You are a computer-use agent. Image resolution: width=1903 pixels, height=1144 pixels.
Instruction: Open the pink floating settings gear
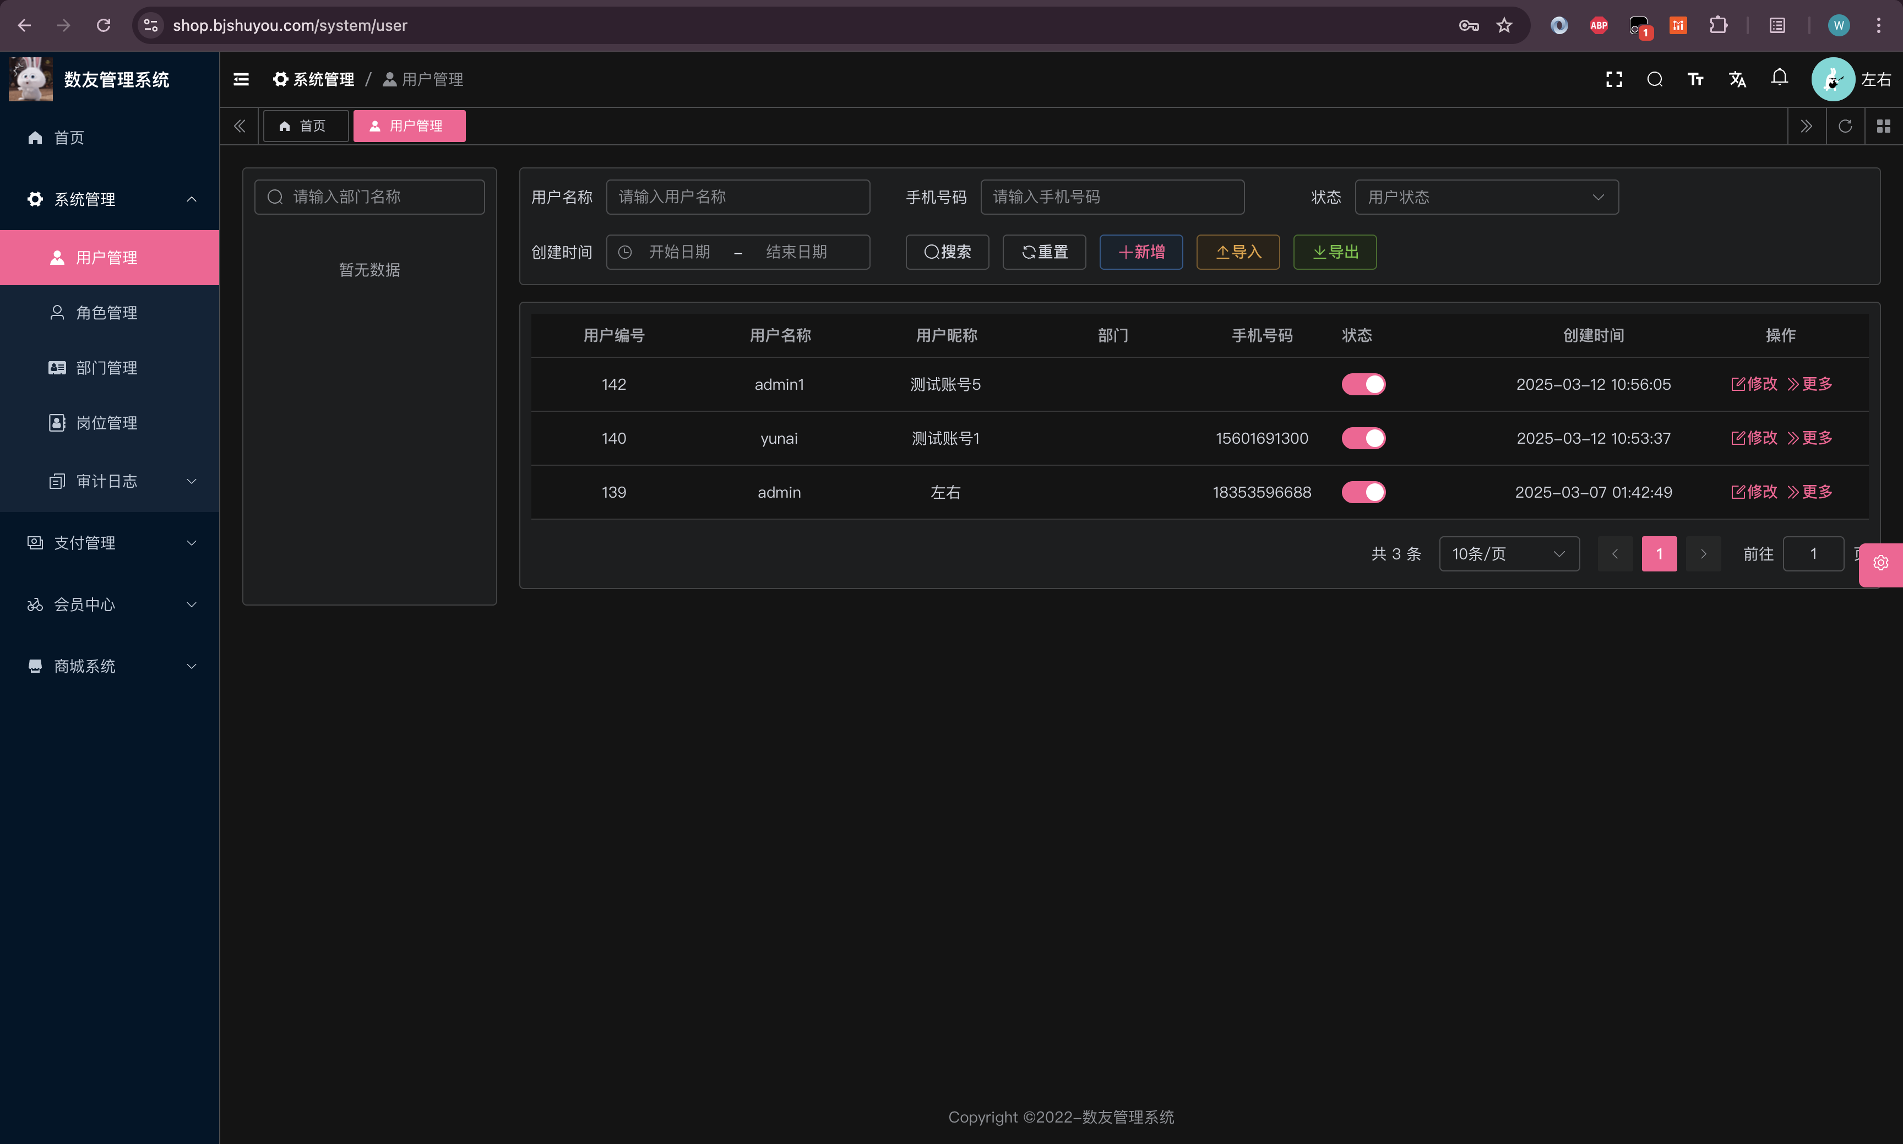[x=1880, y=564]
